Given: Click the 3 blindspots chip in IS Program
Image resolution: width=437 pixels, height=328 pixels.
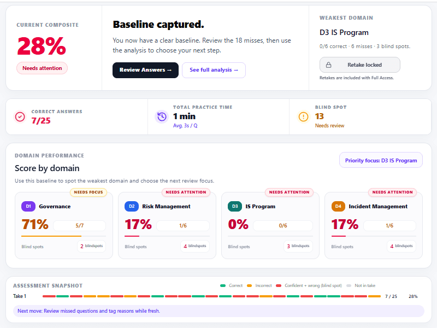Looking at the screenshot, I should (298, 247).
